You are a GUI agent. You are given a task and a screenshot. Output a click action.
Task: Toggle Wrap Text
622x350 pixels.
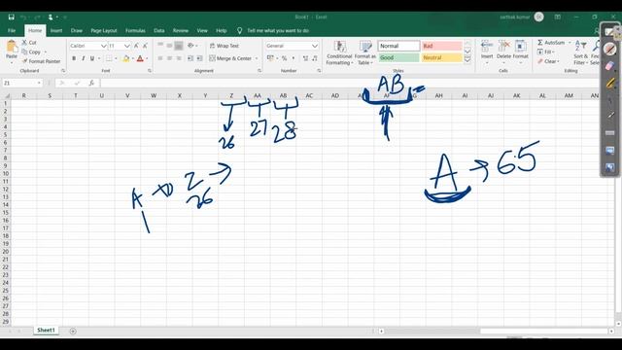tap(225, 46)
